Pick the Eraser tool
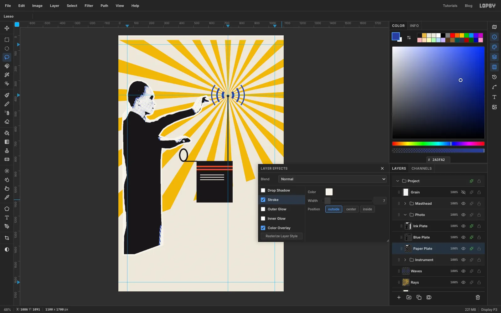 (x=7, y=122)
